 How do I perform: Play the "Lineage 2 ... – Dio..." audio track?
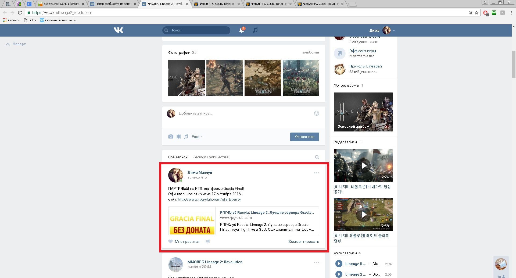point(339,274)
